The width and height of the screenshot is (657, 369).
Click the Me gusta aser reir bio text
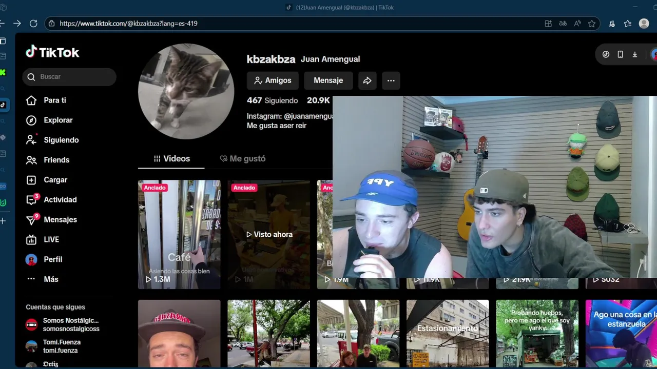click(x=277, y=126)
